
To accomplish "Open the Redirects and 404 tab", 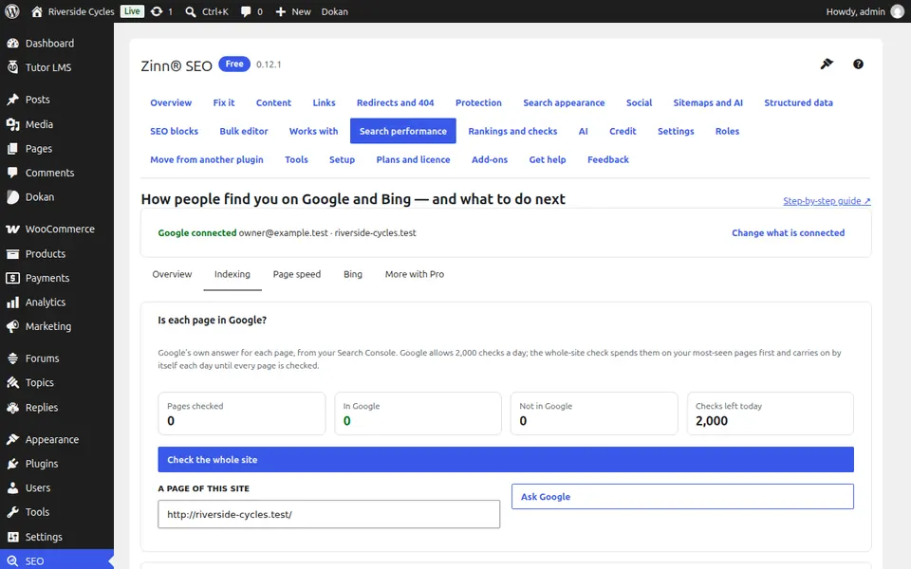I will tap(395, 102).
